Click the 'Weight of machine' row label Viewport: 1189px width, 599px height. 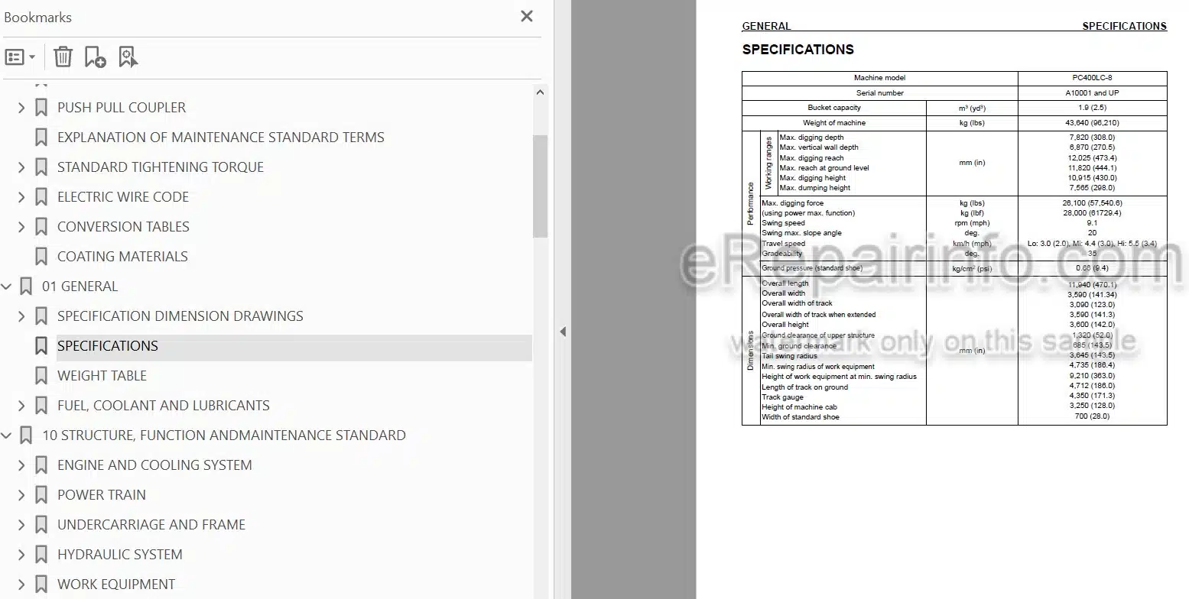click(x=834, y=123)
